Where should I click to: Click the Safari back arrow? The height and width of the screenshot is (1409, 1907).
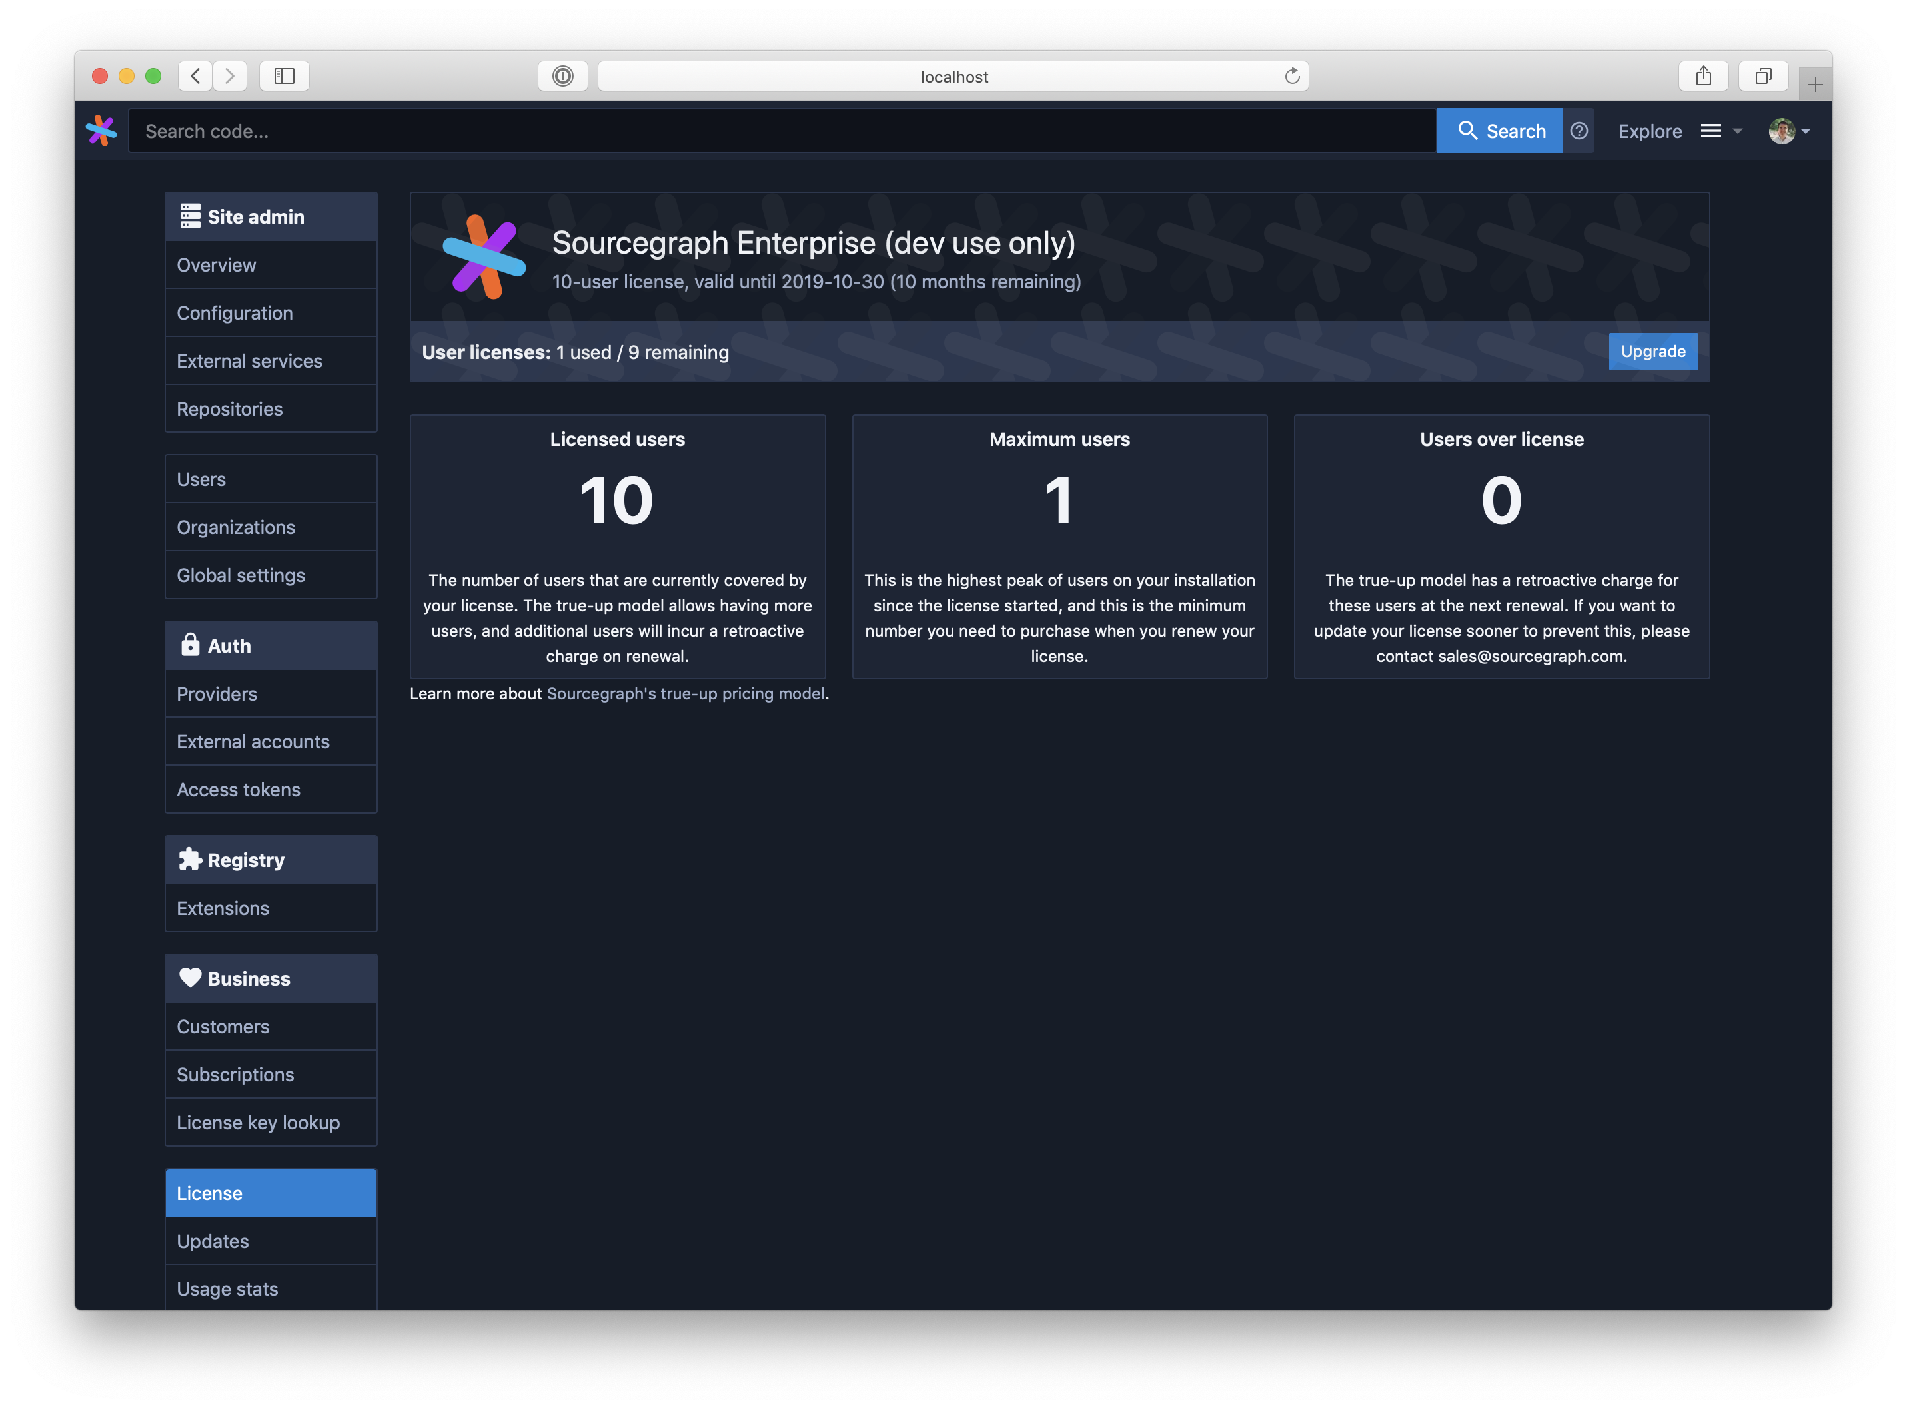pos(195,76)
